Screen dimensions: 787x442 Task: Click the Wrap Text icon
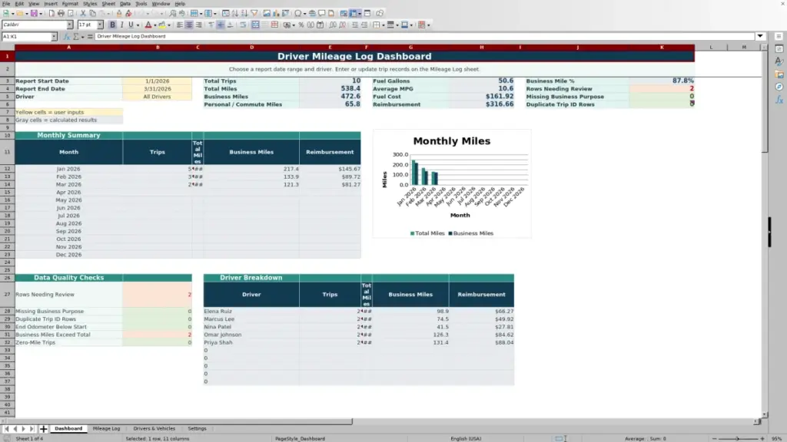(x=242, y=25)
